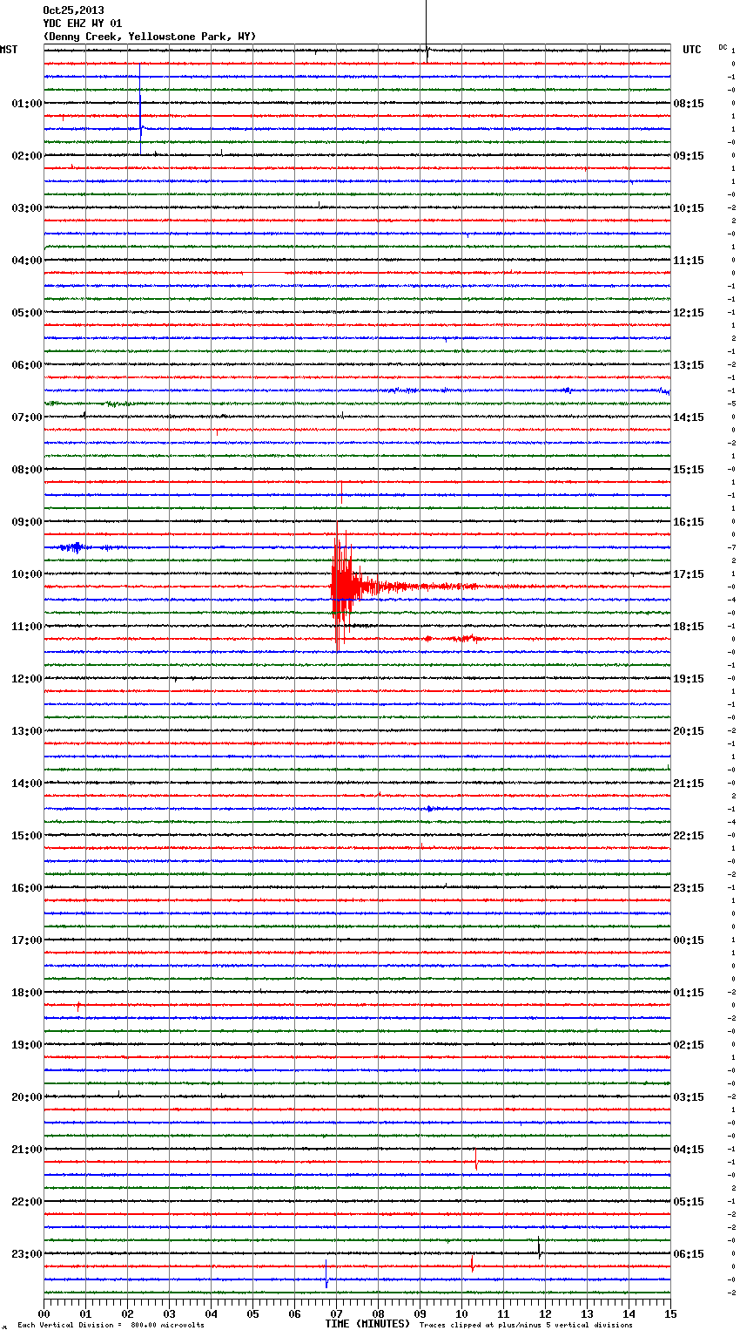Viewport: 740px width, 1337px height.
Task: Select the 17:00 MST time label
Action: (x=27, y=940)
